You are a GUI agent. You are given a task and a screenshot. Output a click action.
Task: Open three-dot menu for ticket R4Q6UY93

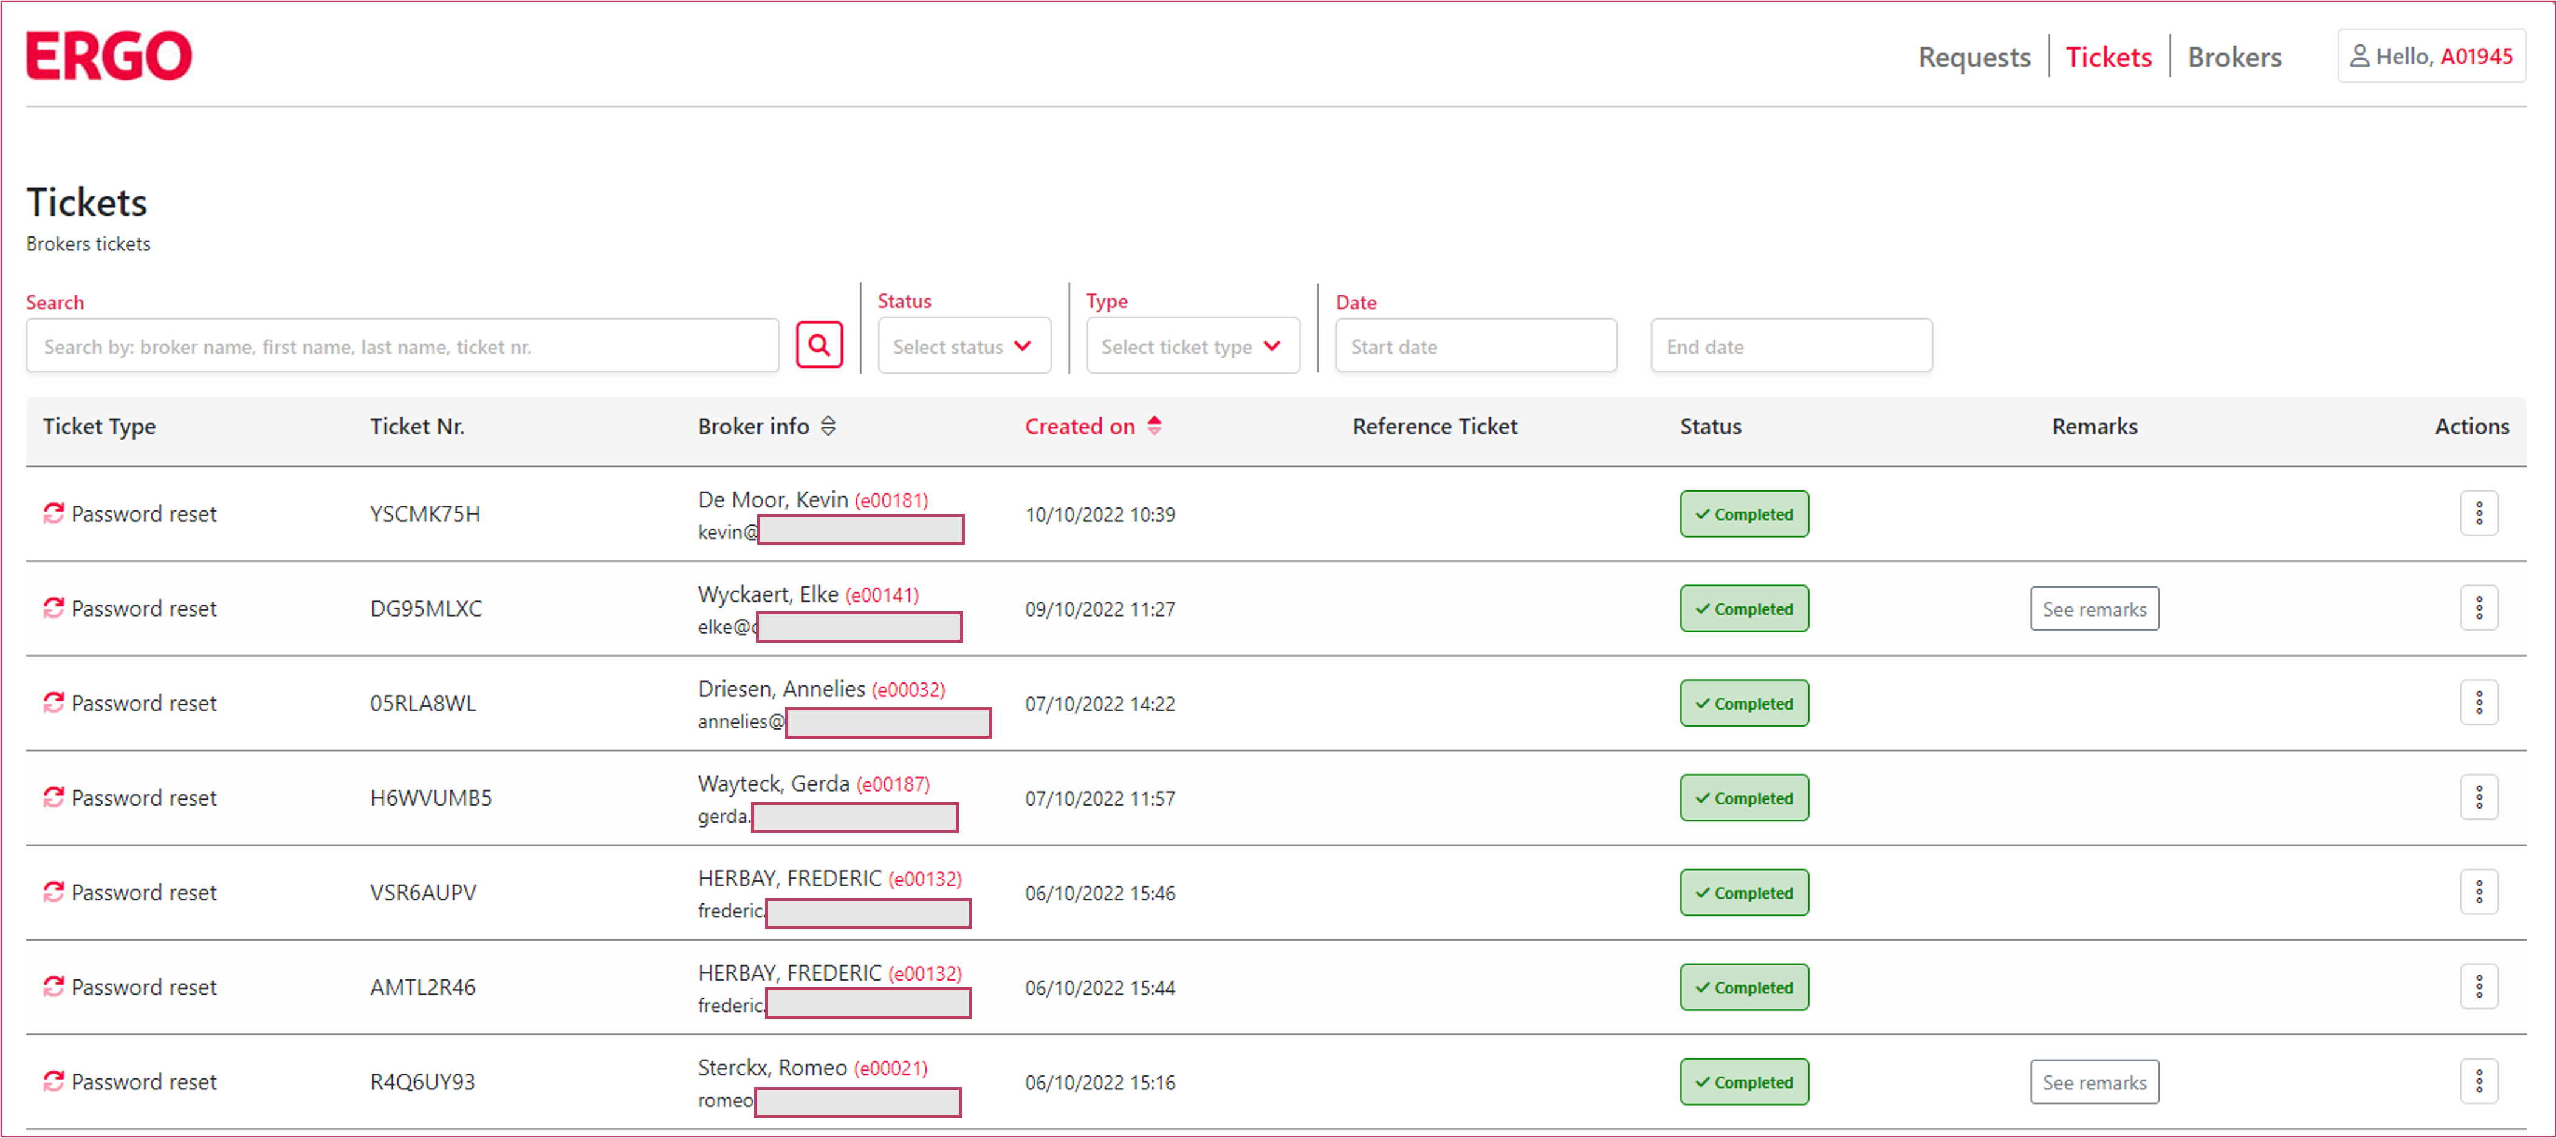[x=2479, y=1081]
